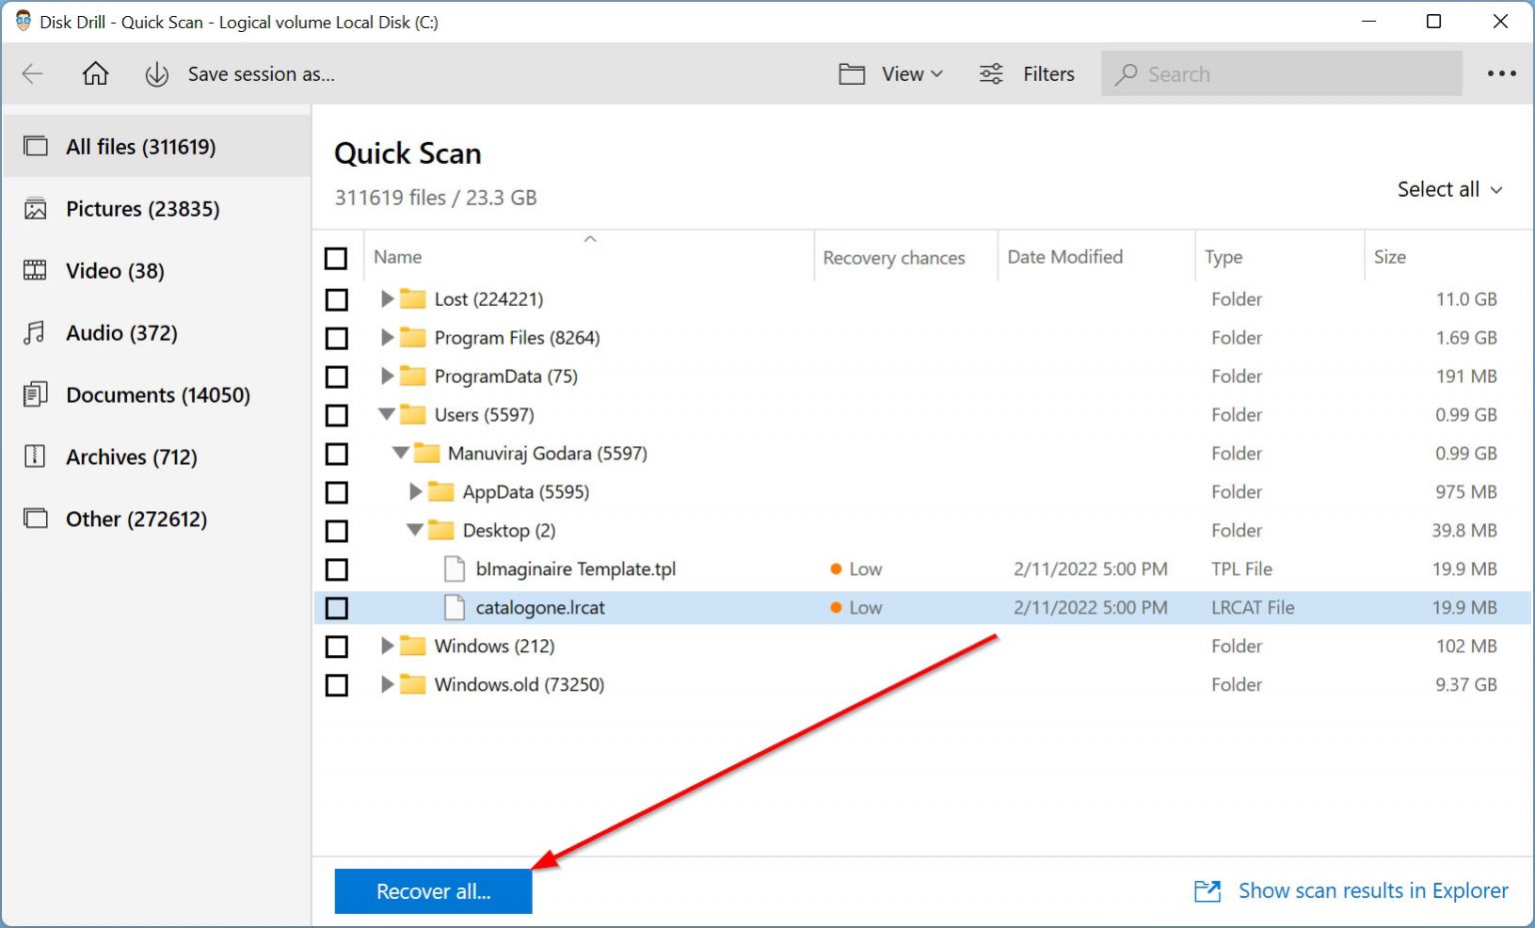Image resolution: width=1535 pixels, height=928 pixels.
Task: Click the Audio music note icon
Action: 35,333
